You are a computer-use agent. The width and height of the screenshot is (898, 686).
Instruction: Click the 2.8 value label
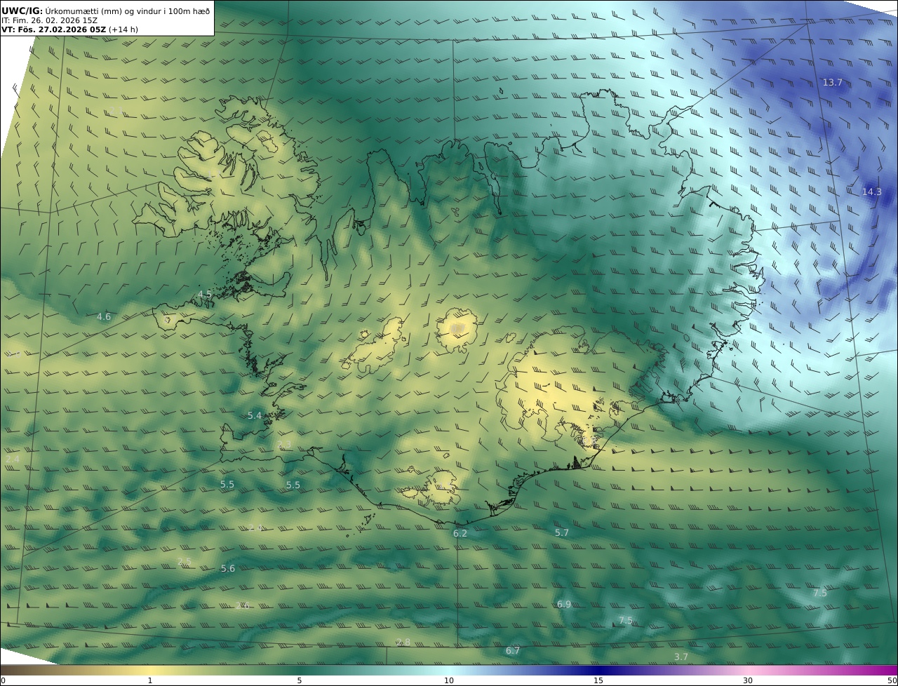pyautogui.click(x=403, y=643)
